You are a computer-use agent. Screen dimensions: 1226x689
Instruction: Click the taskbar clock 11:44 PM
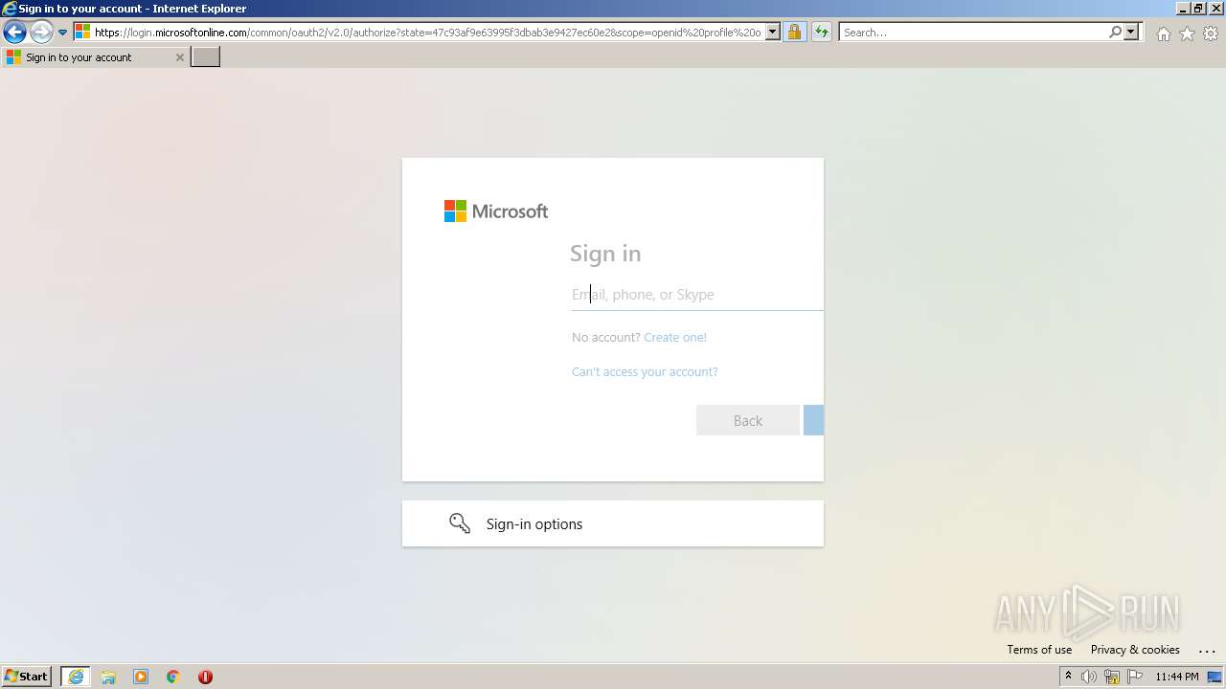pyautogui.click(x=1177, y=677)
